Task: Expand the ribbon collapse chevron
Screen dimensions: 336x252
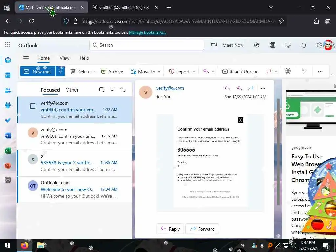Action: (x=332, y=74)
